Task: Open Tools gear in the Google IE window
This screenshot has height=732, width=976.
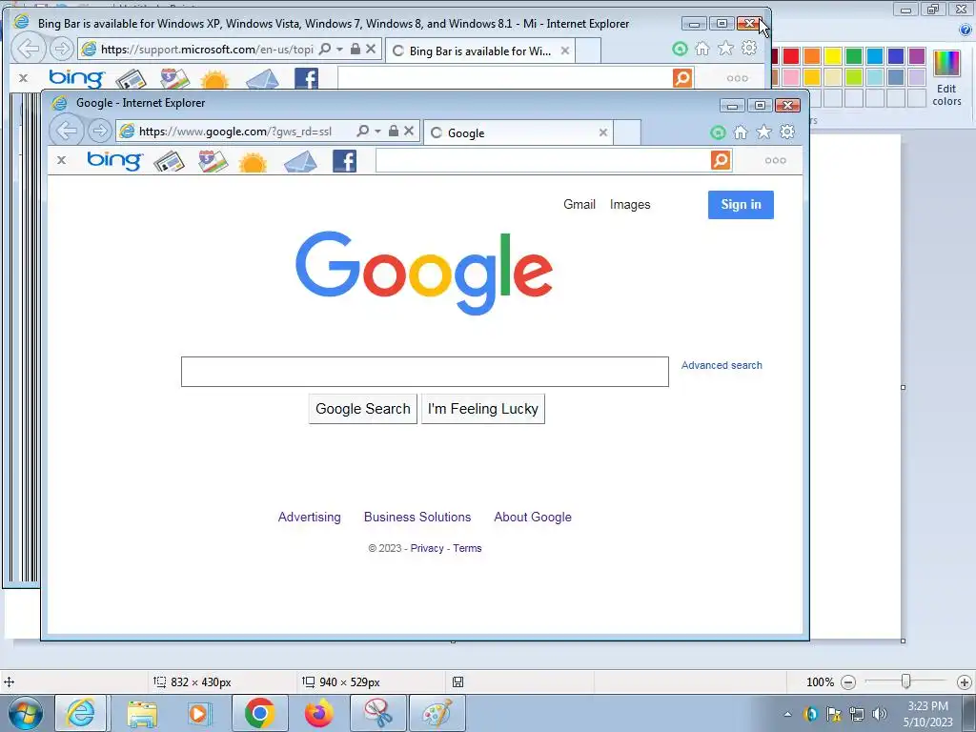Action: (x=787, y=132)
